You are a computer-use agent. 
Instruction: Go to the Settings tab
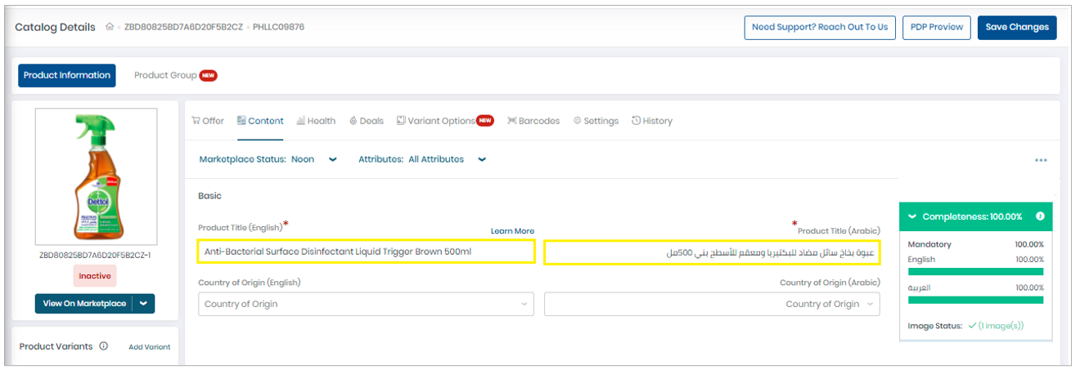point(596,121)
